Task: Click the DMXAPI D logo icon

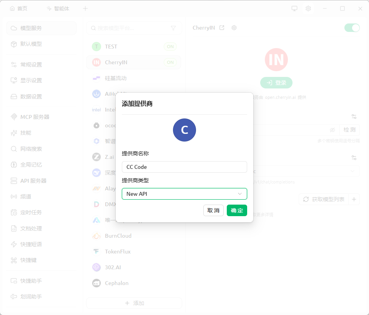Action: [96, 204]
